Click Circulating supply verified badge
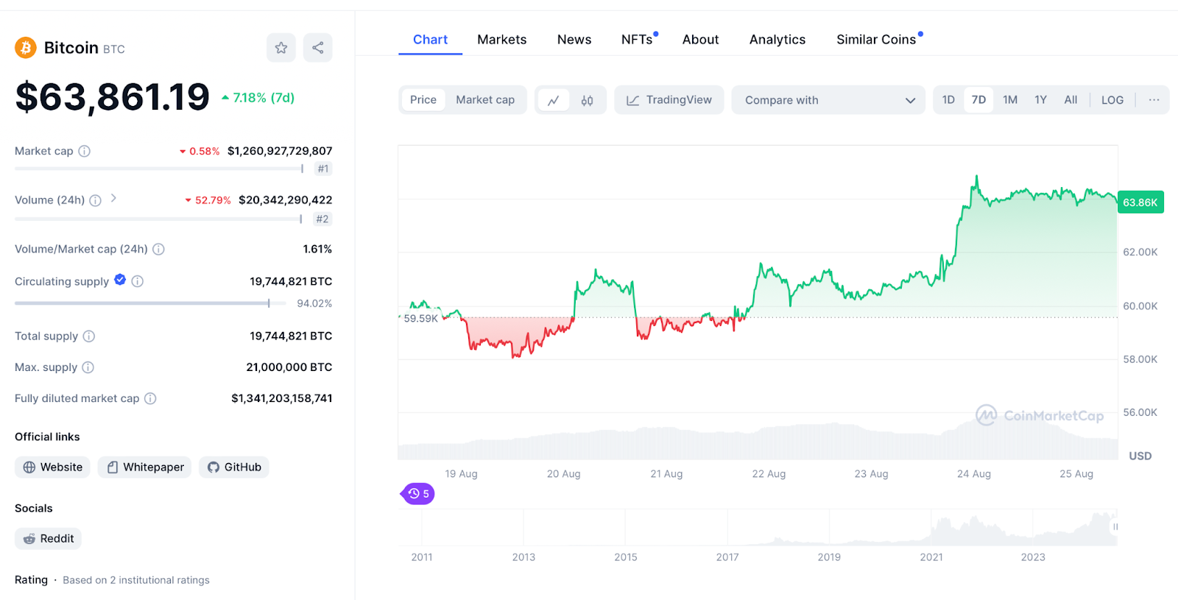This screenshot has width=1178, height=600. point(120,280)
